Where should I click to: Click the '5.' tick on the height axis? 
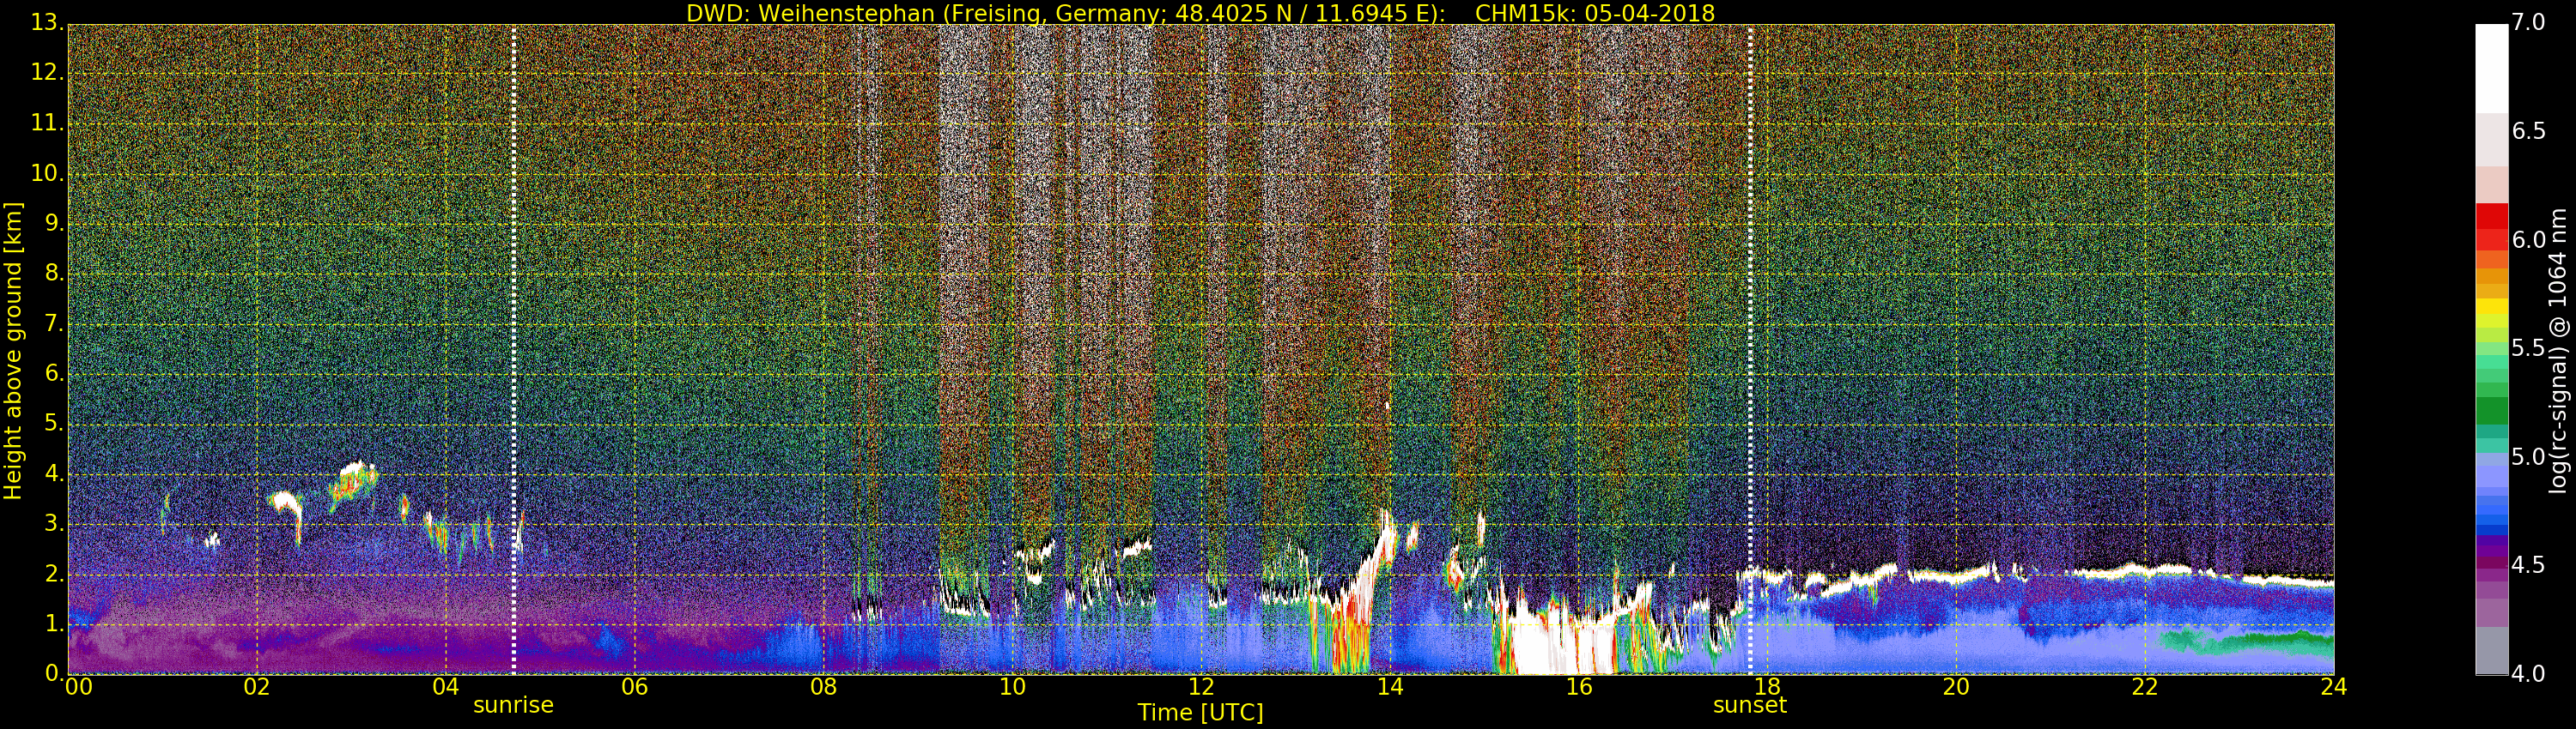pos(54,425)
